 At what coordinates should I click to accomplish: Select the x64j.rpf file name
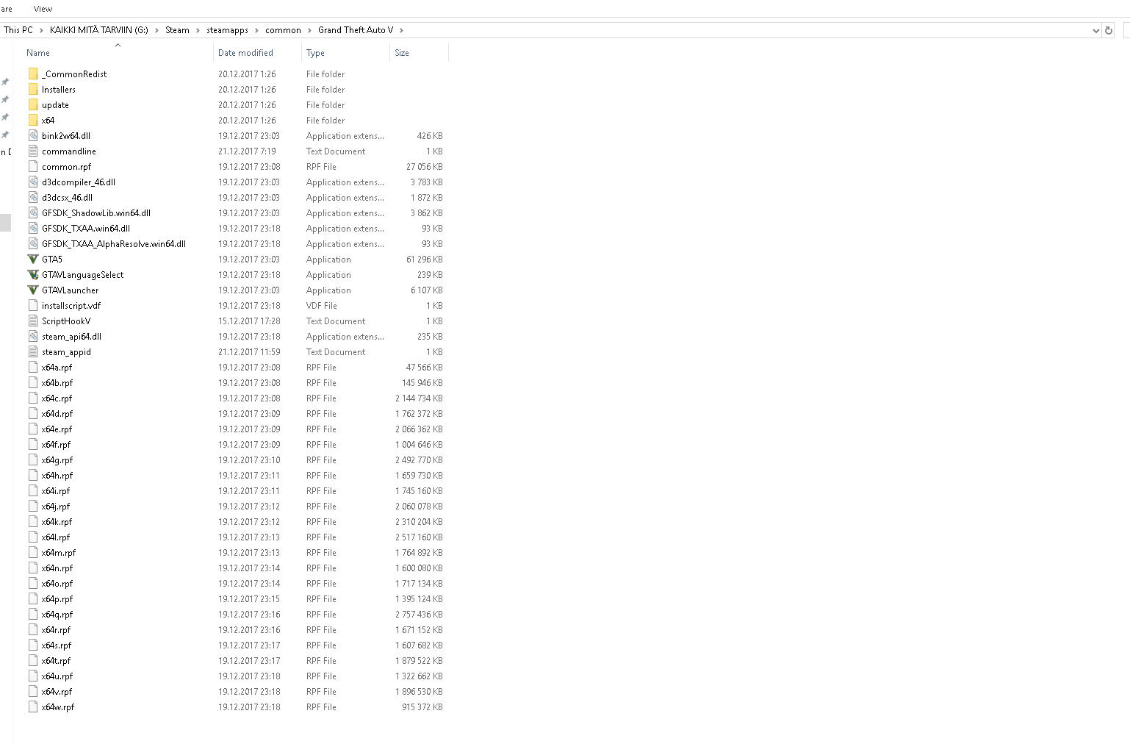pos(56,507)
